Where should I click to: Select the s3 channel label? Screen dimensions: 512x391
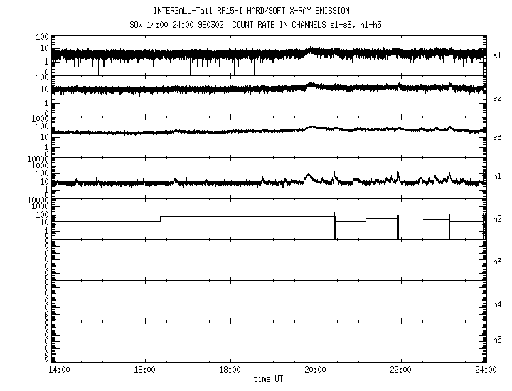[x=497, y=136]
